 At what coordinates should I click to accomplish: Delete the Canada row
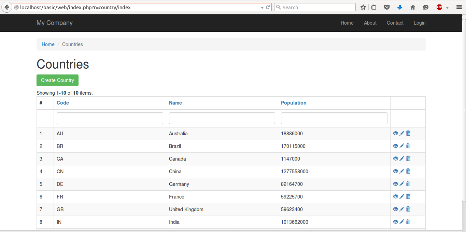coord(408,159)
